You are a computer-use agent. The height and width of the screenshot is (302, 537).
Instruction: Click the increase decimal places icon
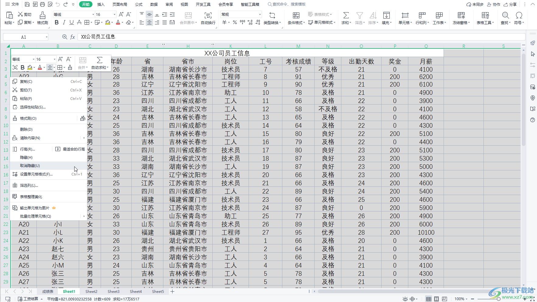point(250,22)
